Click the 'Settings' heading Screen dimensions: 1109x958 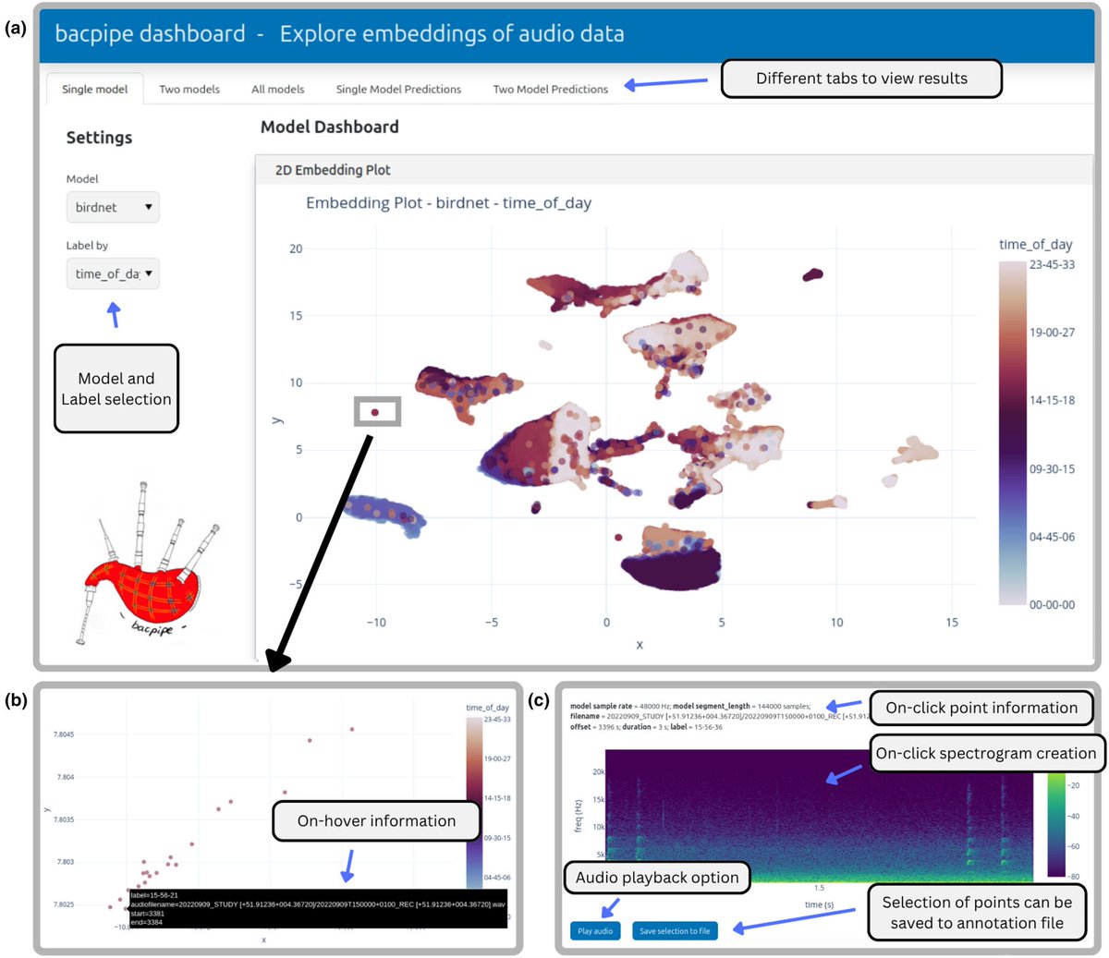pyautogui.click(x=99, y=138)
